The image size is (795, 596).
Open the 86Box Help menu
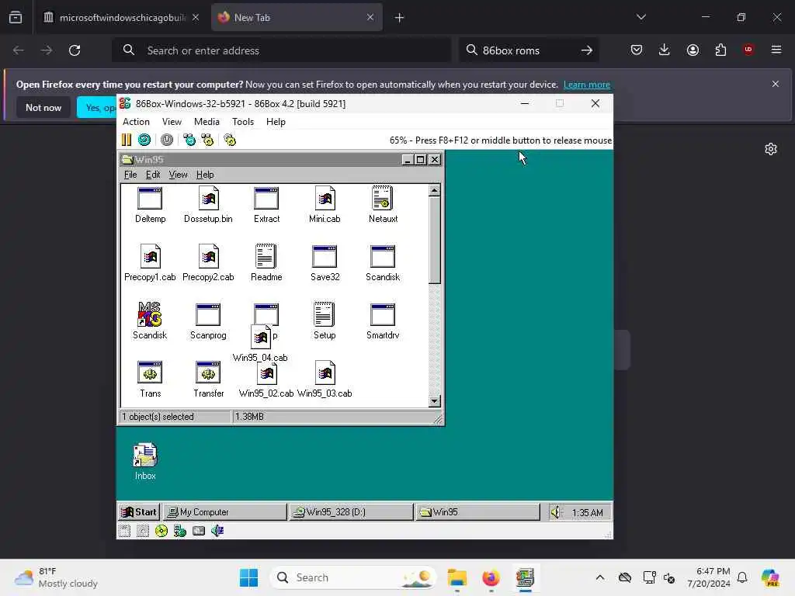coord(276,122)
